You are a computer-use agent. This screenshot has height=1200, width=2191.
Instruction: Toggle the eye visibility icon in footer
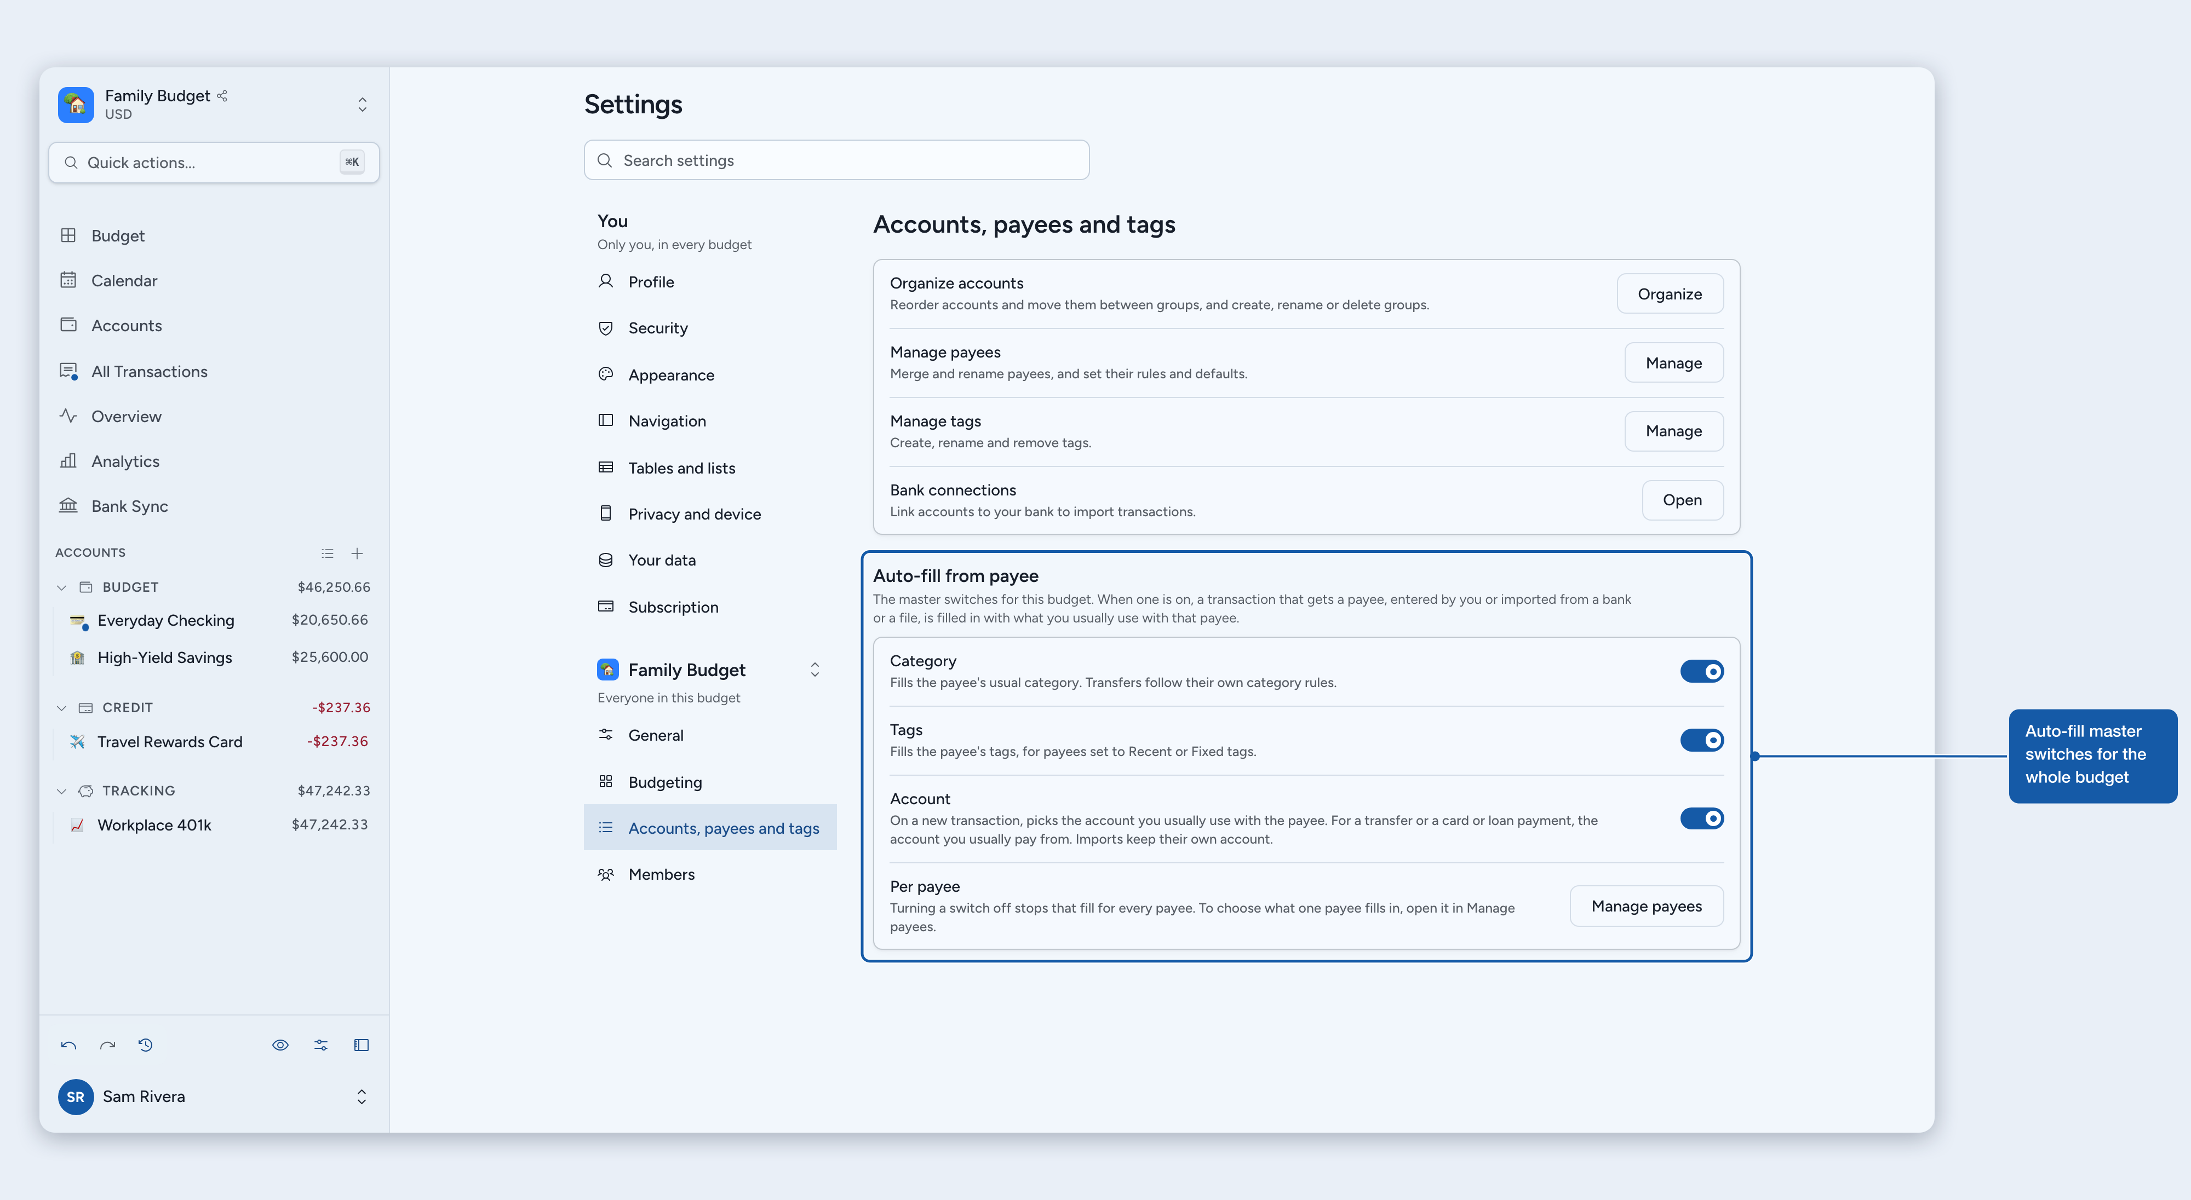[x=280, y=1045]
